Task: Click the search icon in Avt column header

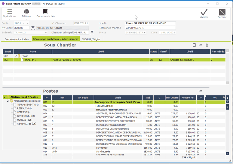Action: (x=224, y=98)
